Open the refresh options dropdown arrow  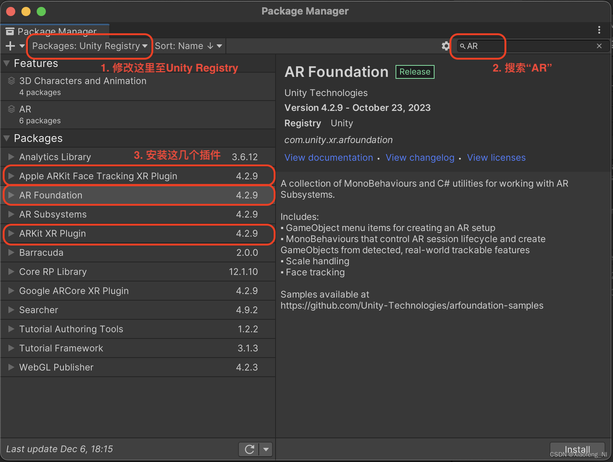[266, 449]
